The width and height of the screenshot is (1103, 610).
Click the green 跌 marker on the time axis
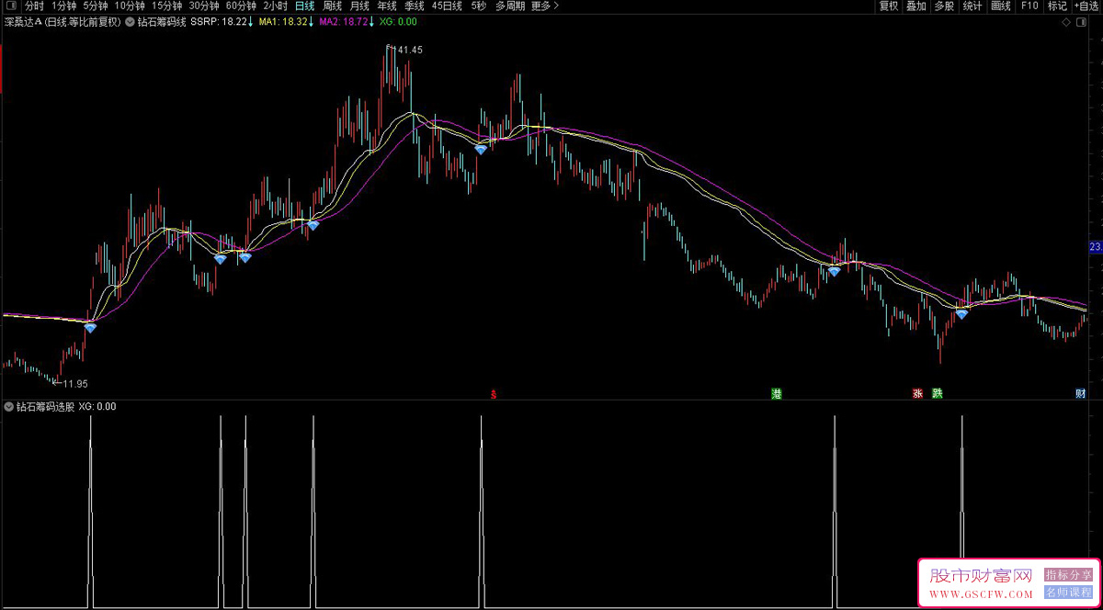pyautogui.click(x=938, y=394)
